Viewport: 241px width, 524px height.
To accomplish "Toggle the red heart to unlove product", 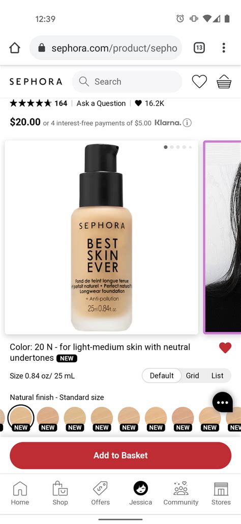I will pyautogui.click(x=225, y=348).
